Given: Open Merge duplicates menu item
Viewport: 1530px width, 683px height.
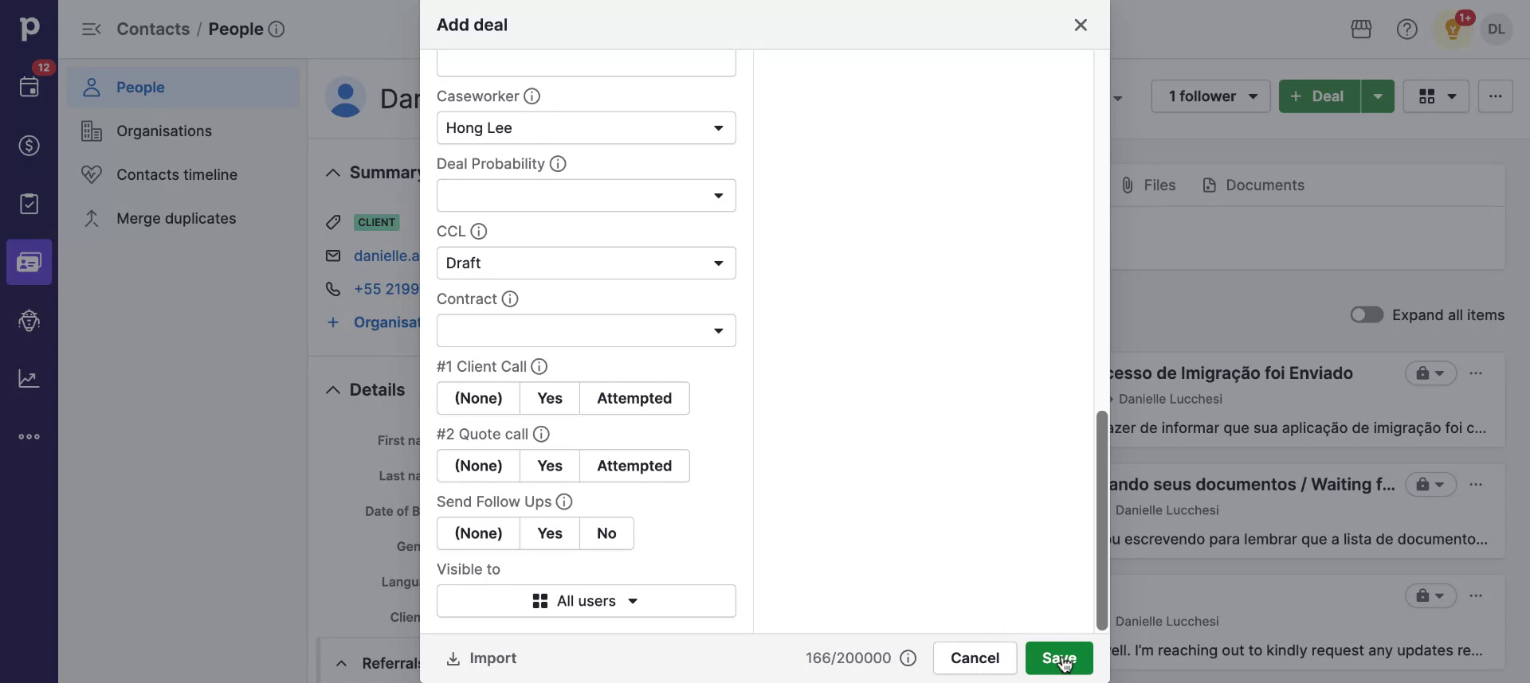Looking at the screenshot, I should tap(184, 219).
